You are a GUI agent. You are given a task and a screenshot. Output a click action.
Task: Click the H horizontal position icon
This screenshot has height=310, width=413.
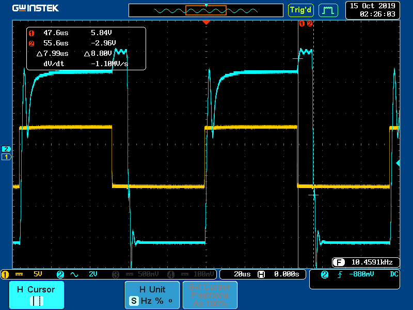click(261, 274)
